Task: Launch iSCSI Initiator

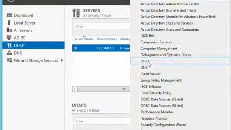Action: pyautogui.click(x=151, y=87)
